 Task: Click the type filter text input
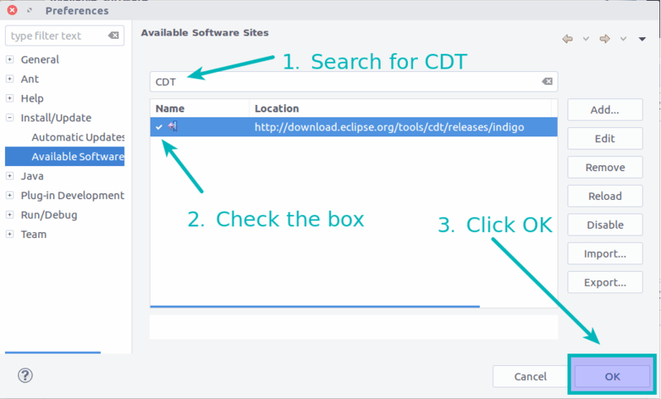tap(55, 36)
